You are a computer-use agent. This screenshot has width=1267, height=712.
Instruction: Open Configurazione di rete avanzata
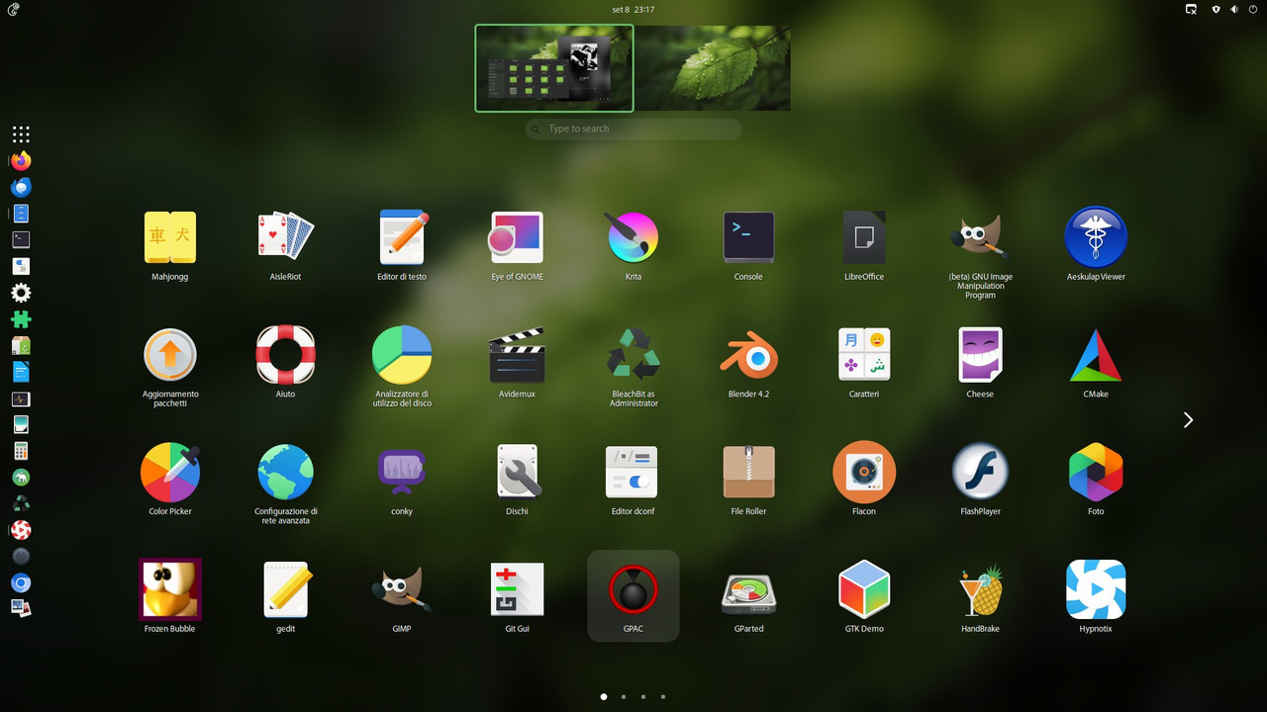(x=285, y=472)
